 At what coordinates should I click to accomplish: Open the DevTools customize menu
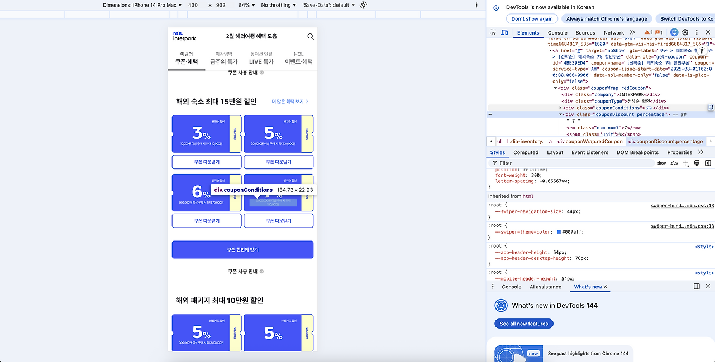(x=697, y=32)
